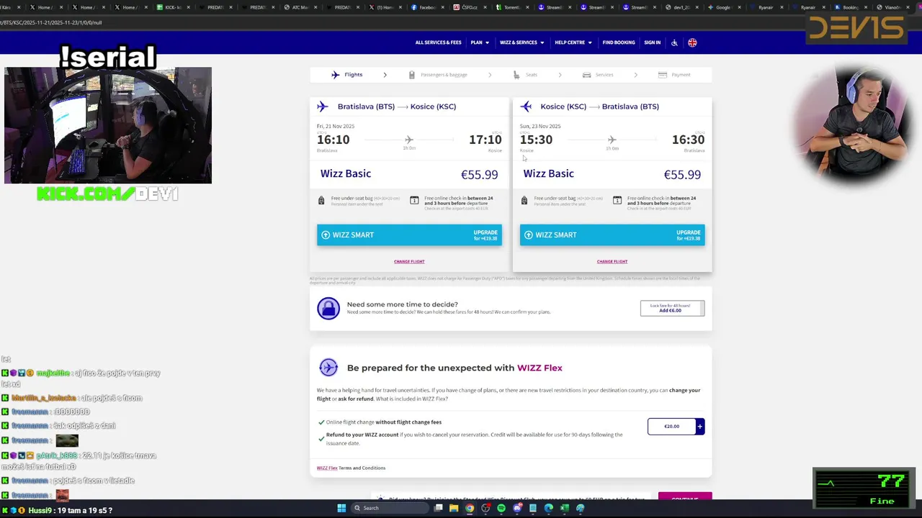
Task: Open Task View from the taskbar
Action: pyautogui.click(x=439, y=508)
